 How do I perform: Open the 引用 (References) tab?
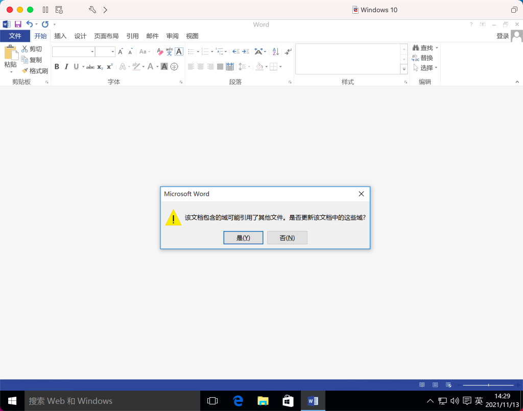click(x=132, y=36)
